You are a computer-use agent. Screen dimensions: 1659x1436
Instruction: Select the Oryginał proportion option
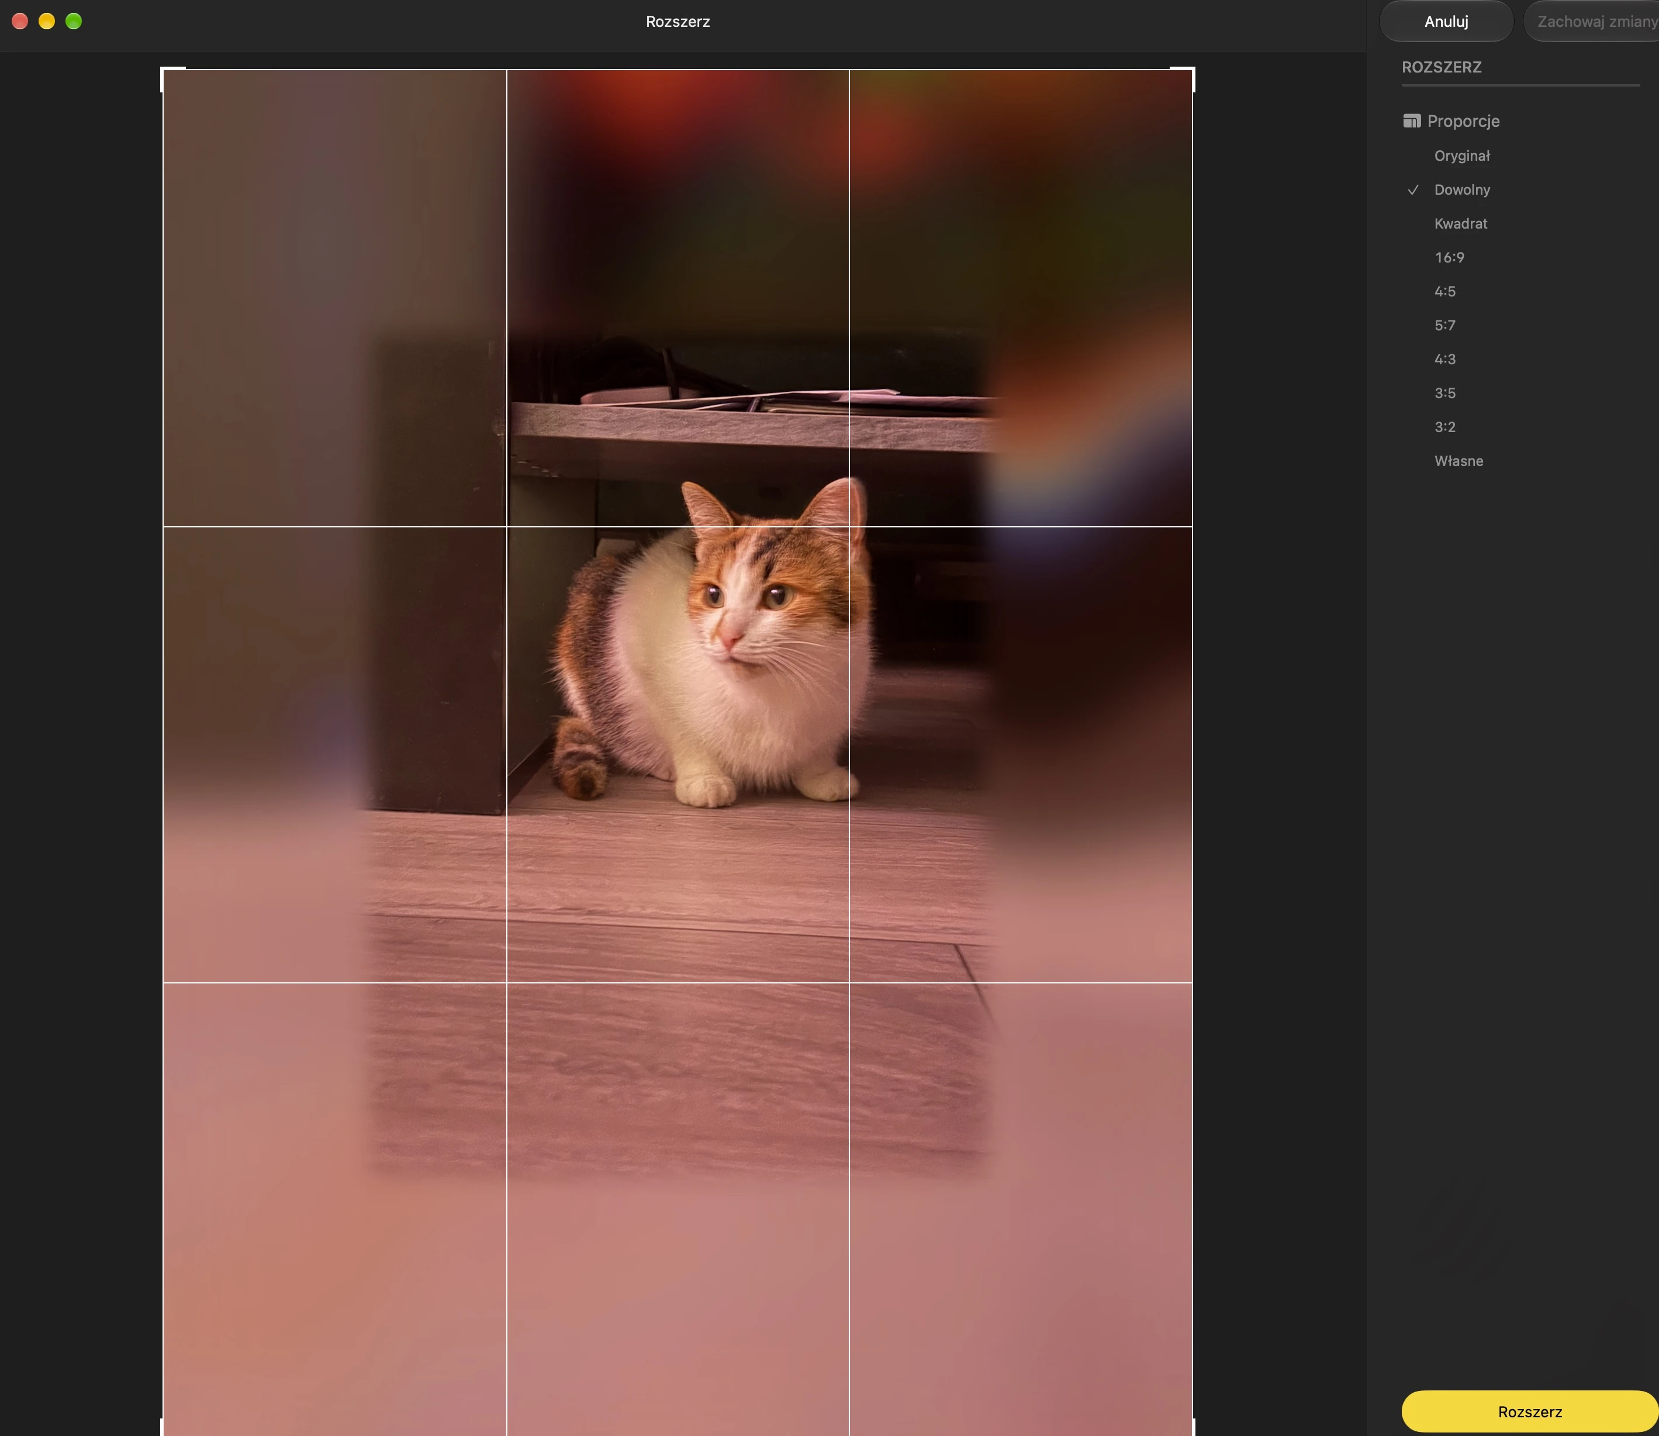pos(1462,156)
